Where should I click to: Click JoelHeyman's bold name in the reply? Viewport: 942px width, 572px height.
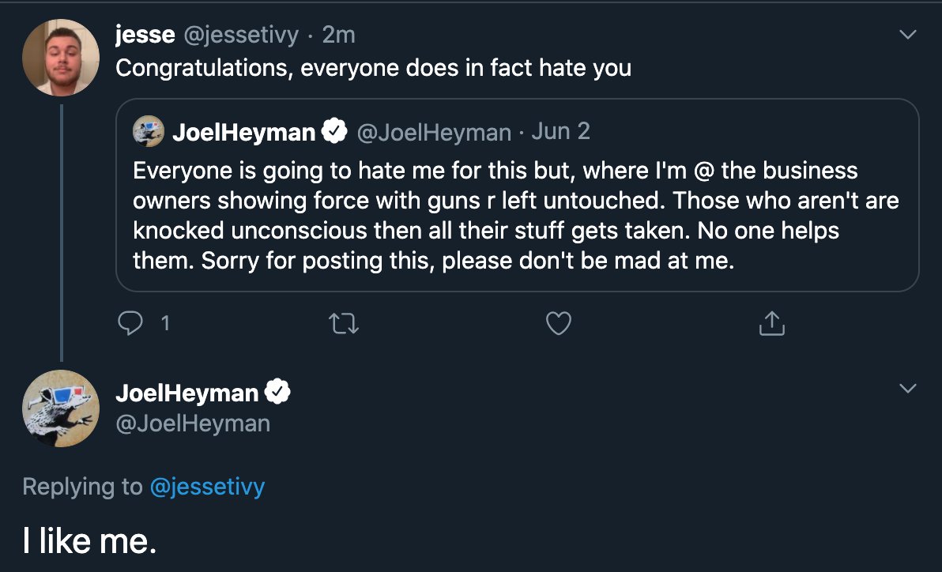pos(187,393)
